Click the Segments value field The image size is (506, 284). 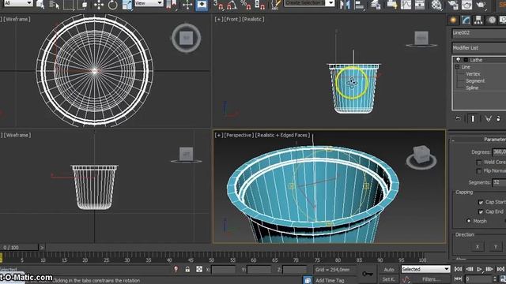[499, 182]
